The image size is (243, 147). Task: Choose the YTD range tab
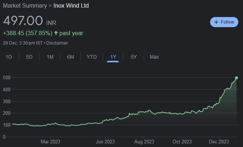92,57
